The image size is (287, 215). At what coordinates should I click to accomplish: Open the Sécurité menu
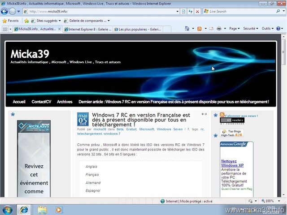251,29
